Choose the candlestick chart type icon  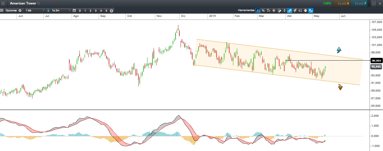(x=284, y=11)
